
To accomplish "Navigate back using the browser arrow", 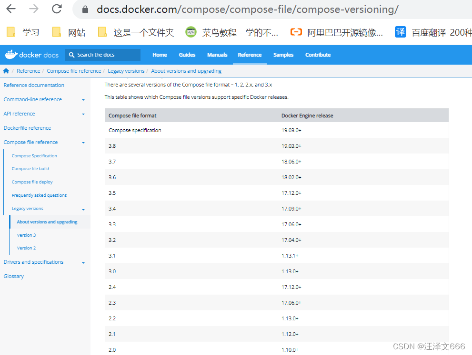I will (x=10, y=9).
